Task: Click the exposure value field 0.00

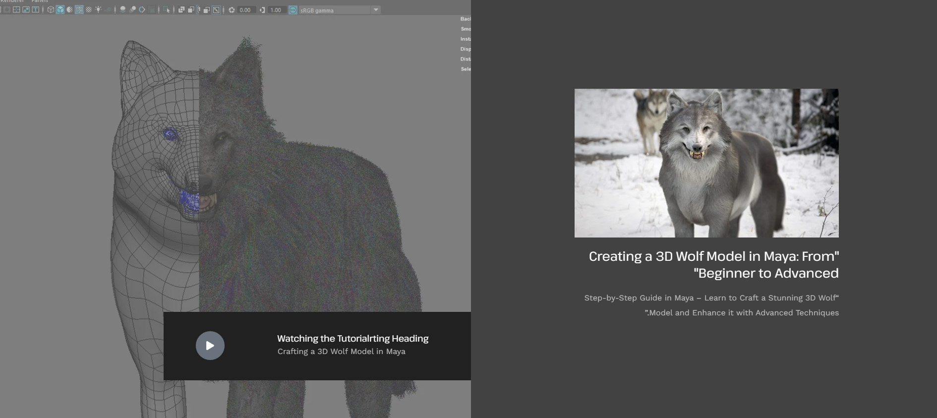Action: pyautogui.click(x=245, y=10)
